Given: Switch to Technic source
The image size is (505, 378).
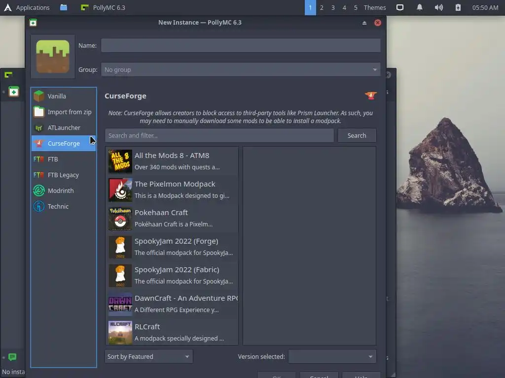Looking at the screenshot, I should tap(64, 206).
